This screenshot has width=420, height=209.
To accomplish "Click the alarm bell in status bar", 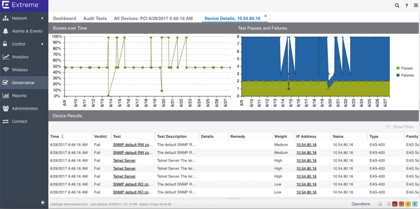I will point(389,204).
